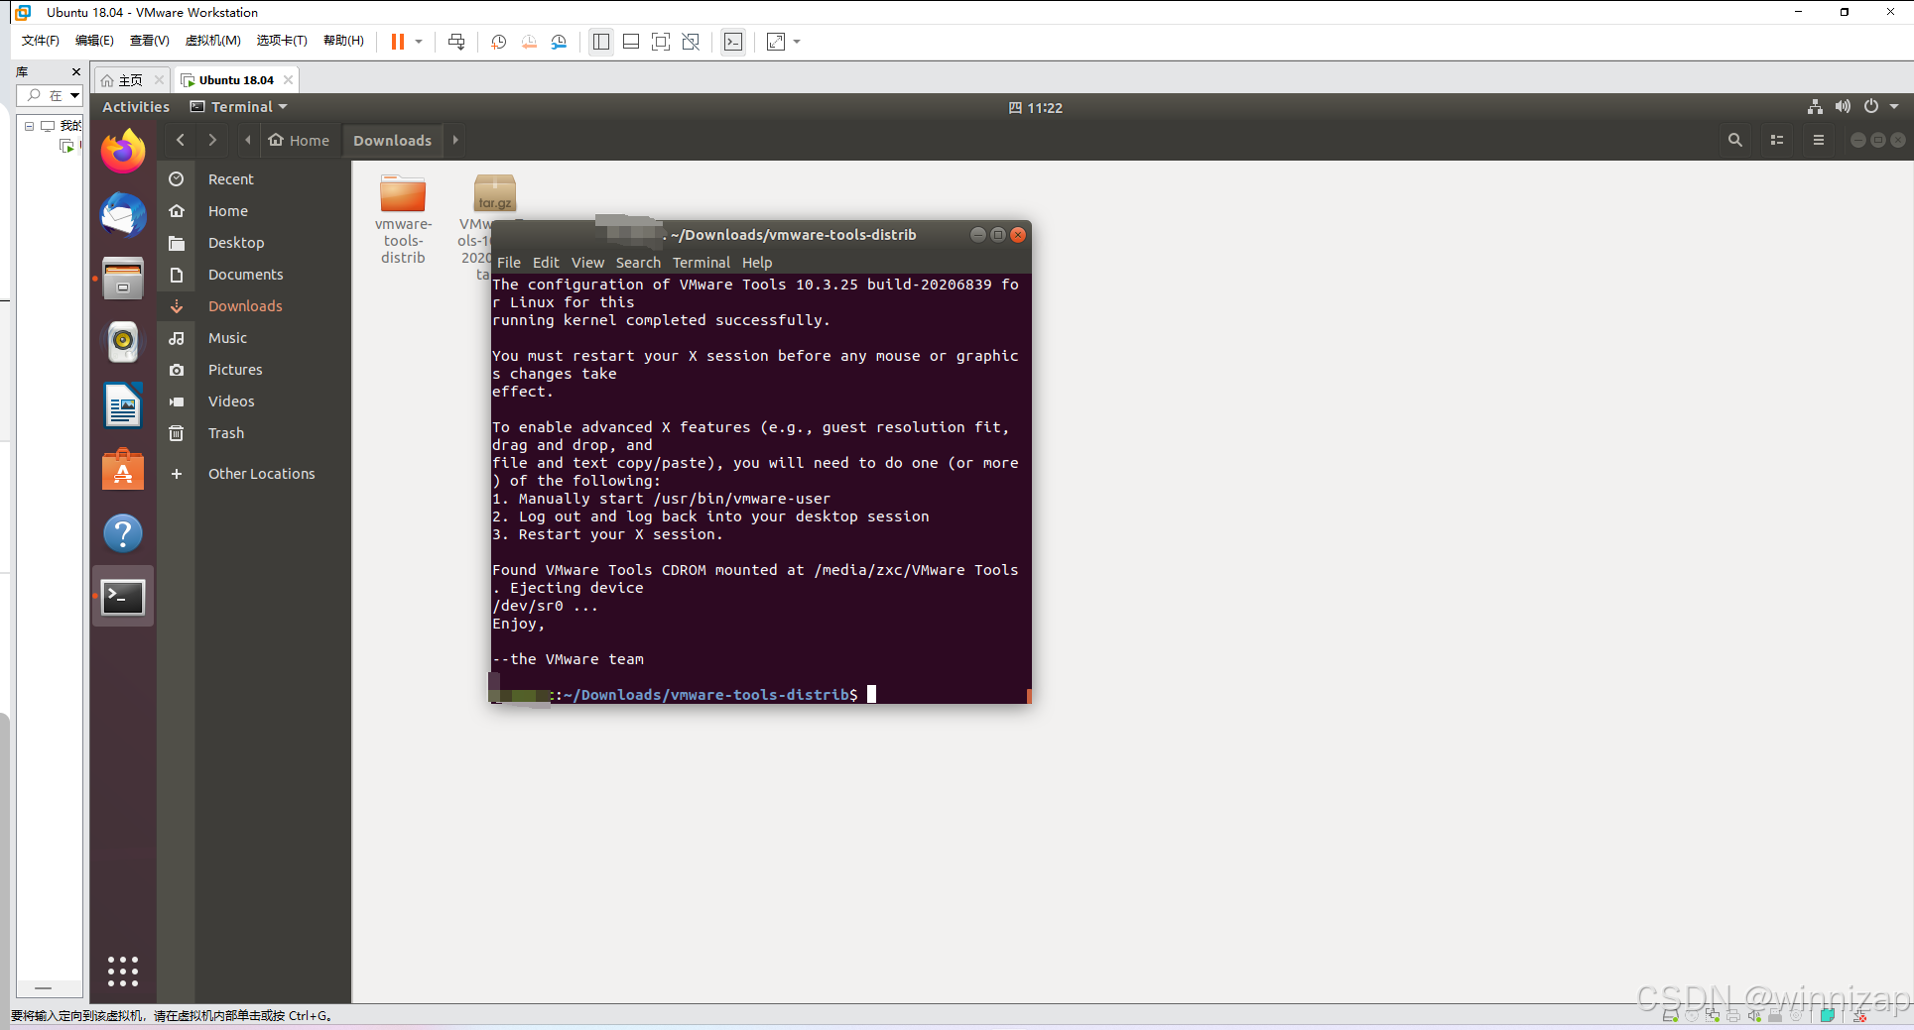The width and height of the screenshot is (1914, 1030).
Task: Open Ubuntu Software from the dock
Action: point(123,470)
